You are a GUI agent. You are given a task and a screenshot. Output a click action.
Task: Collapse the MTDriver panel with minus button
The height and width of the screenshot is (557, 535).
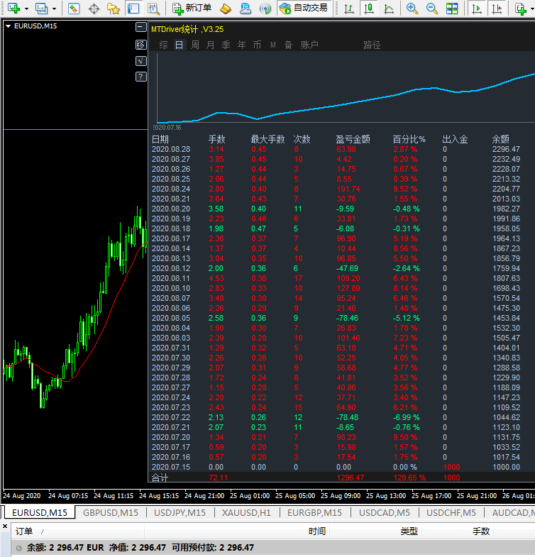141,27
